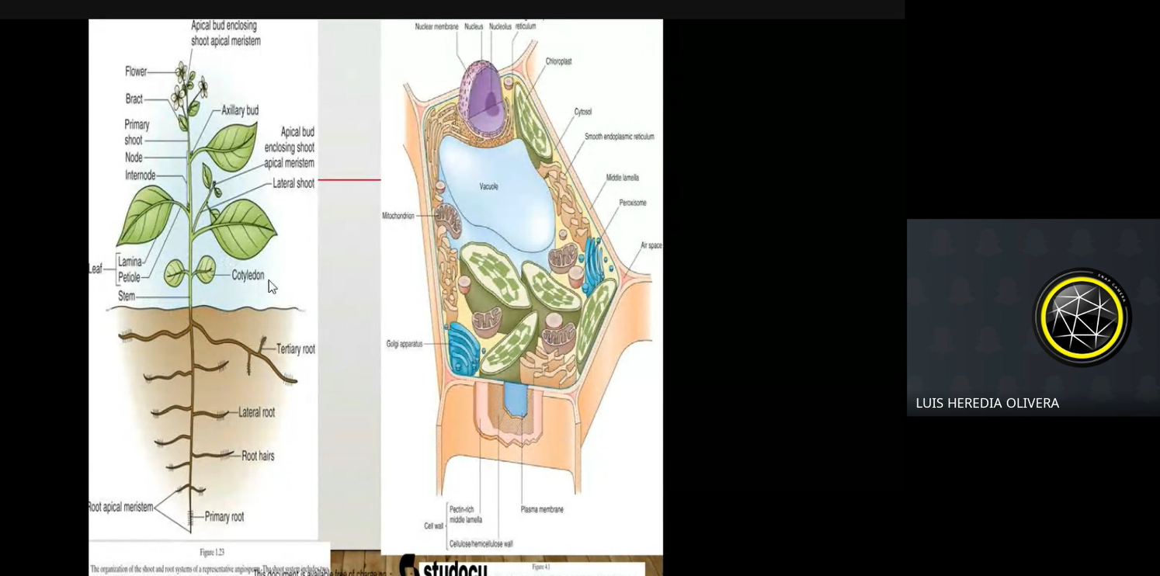Click the 'Petiole' label

tap(129, 277)
